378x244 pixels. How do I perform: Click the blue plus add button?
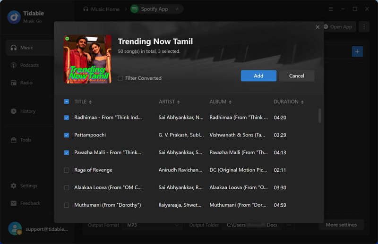pyautogui.click(x=357, y=51)
